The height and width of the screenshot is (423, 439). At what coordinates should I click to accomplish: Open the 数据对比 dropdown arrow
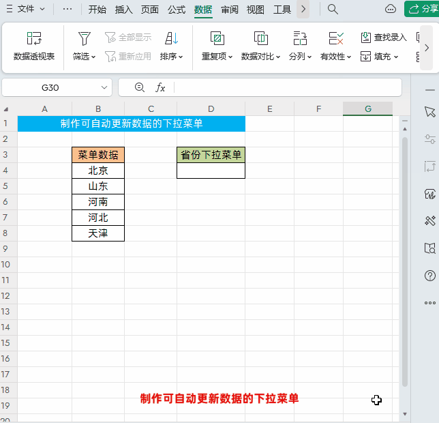coord(278,57)
